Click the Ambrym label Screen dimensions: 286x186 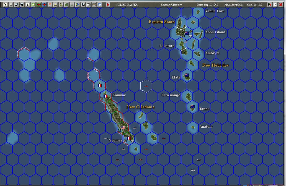tap(212, 53)
